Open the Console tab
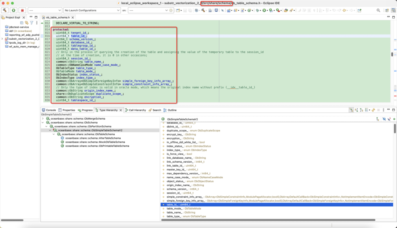Image resolution: width=397 pixels, height=228 pixels. pos(49,110)
